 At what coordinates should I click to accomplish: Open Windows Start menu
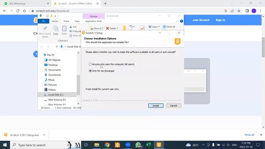[x=5, y=145]
